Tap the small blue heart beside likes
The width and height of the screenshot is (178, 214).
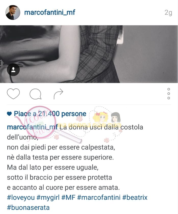point(9,114)
